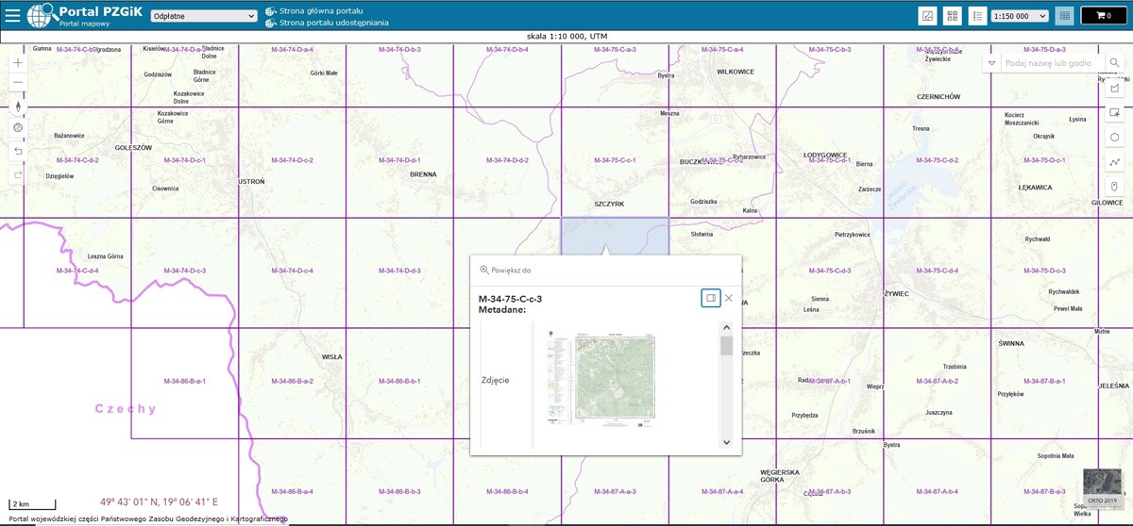Image resolution: width=1133 pixels, height=526 pixels.
Task: Open the hamburger main menu
Action: point(12,16)
